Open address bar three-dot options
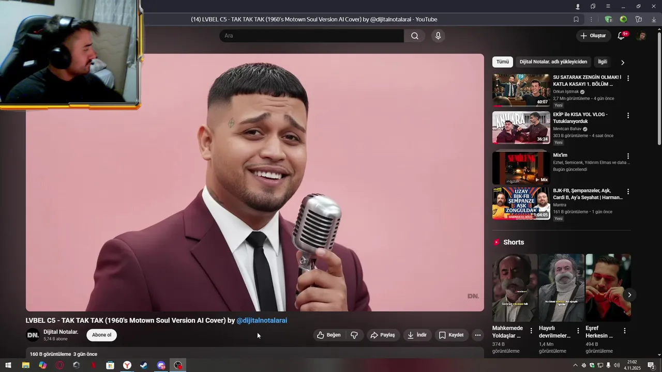Viewport: 662px width, 372px height. pyautogui.click(x=591, y=20)
